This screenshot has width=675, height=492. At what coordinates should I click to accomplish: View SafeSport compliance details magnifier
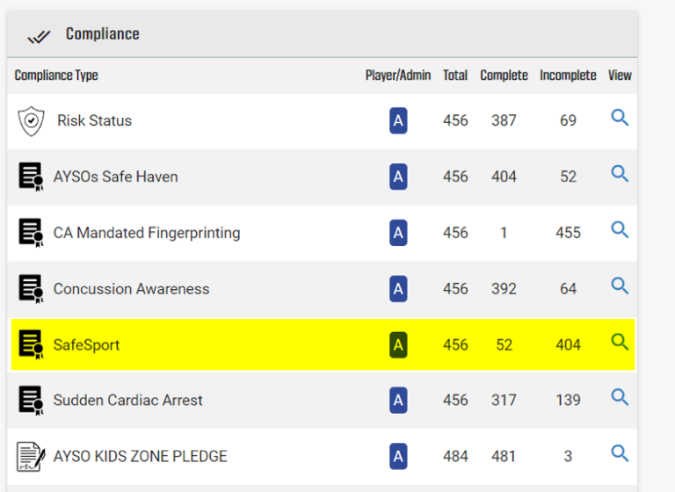[620, 343]
